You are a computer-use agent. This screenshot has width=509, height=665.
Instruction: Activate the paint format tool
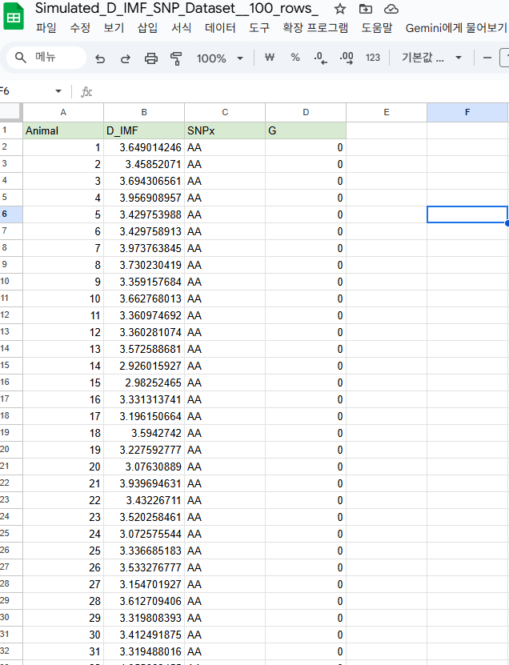pos(177,58)
